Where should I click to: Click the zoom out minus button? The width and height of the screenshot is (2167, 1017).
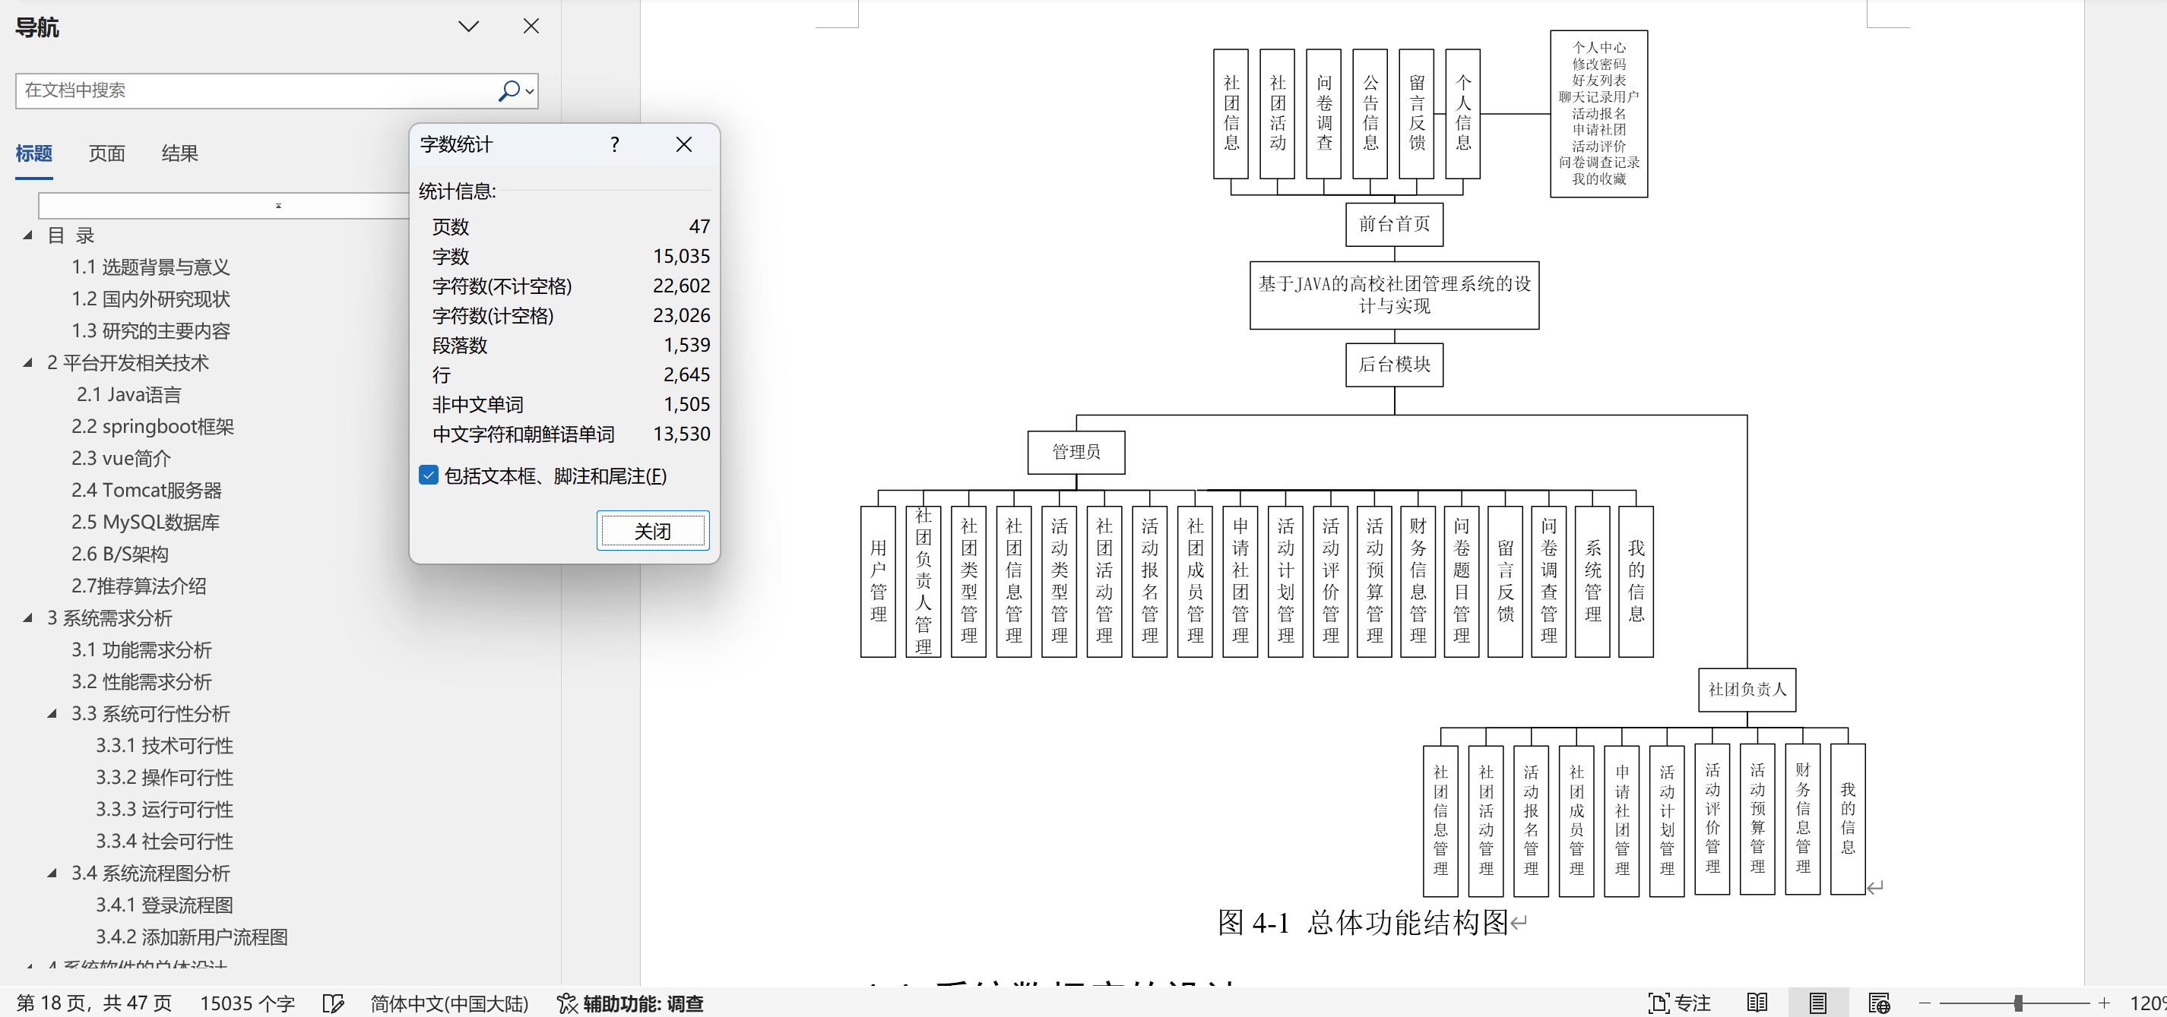click(x=1925, y=1003)
